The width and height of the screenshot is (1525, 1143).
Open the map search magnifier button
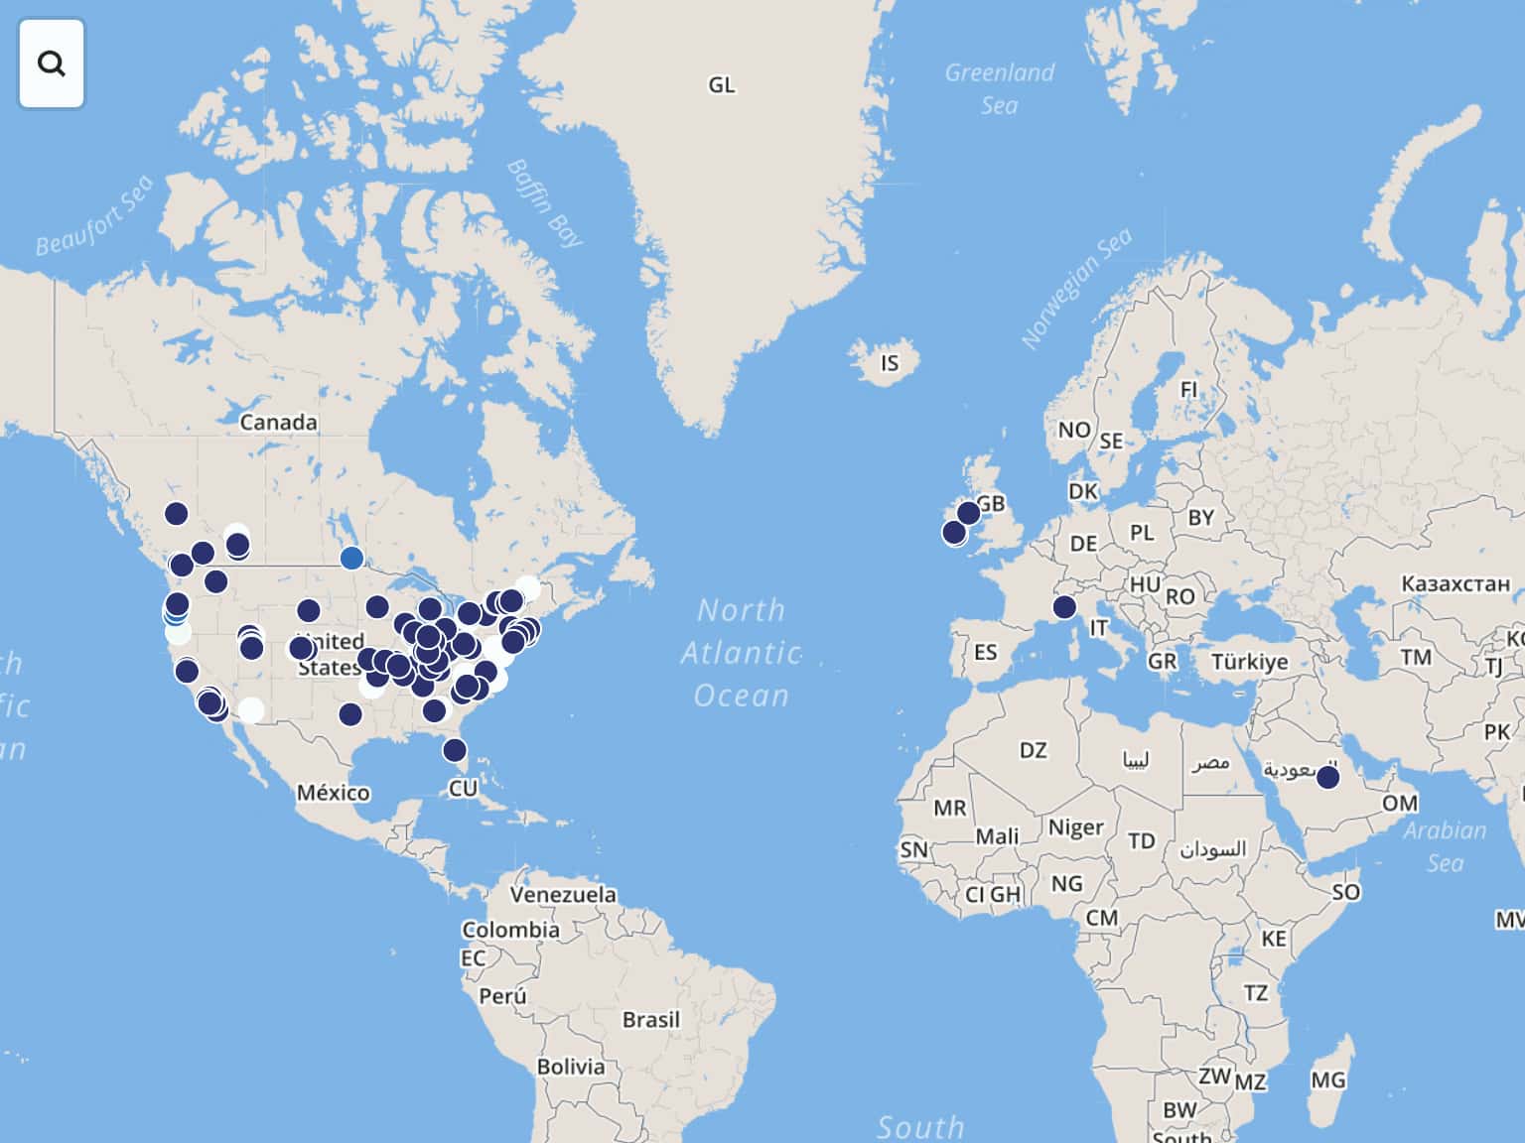(52, 63)
